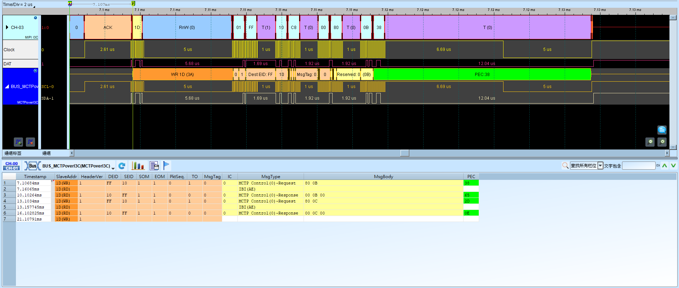The width and height of the screenshot is (679, 288).
Task: Click the CH-00/CH-01 channel selector icon
Action: 12,166
